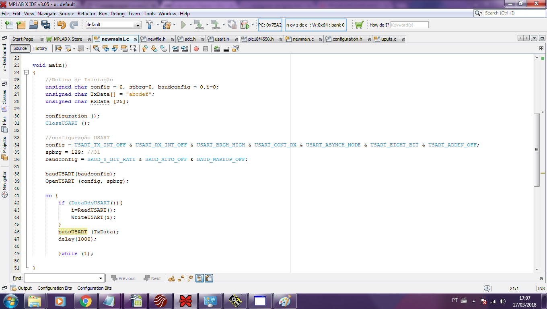Open MPLAB store shopping cart icon

359,25
